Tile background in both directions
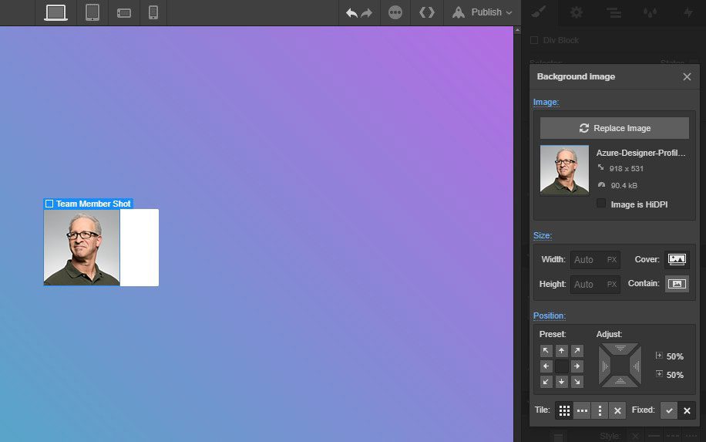Image resolution: width=706 pixels, height=442 pixels. [564, 410]
